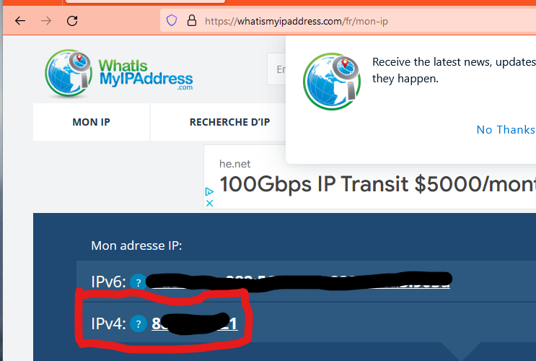
Task: Open the he.net 100Gbps IP Transit ad
Action: 377,184
